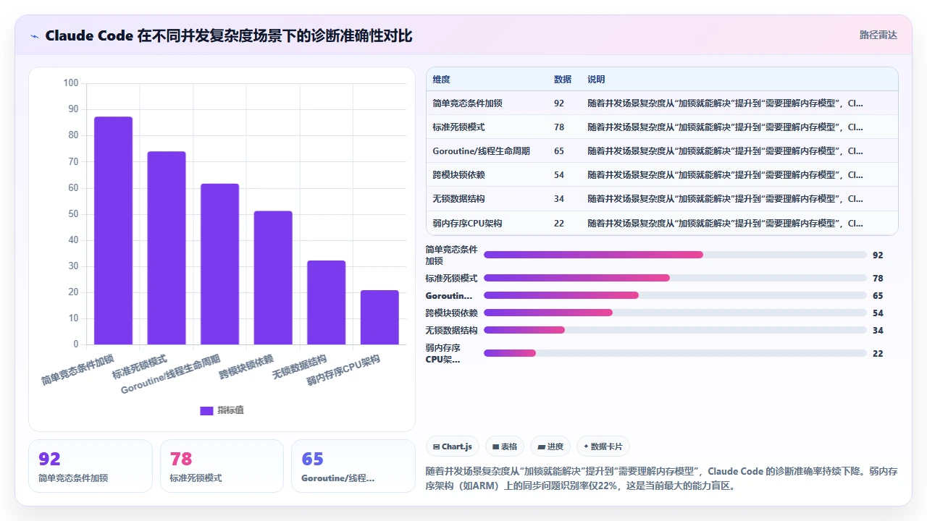This screenshot has width=927, height=521.
Task: Click the 弱内存序CPU架构 x-axis label
Action: coord(344,369)
